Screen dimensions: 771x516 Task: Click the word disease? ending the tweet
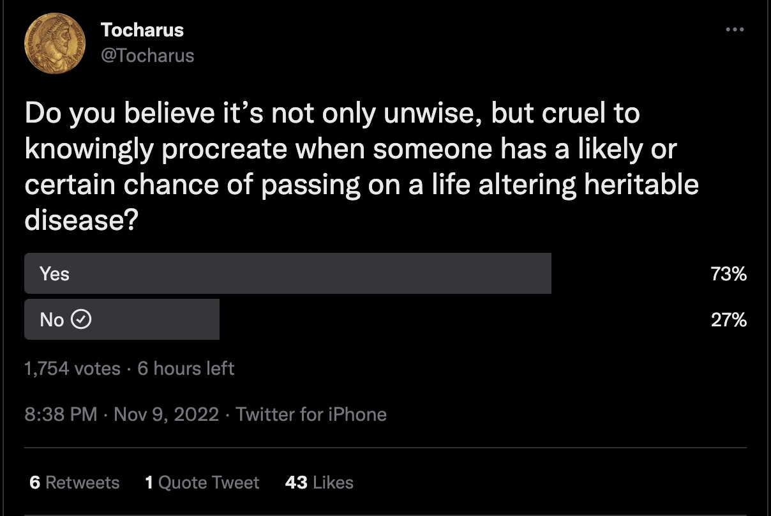(x=82, y=220)
